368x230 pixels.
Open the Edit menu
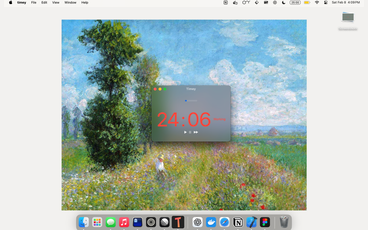[44, 3]
